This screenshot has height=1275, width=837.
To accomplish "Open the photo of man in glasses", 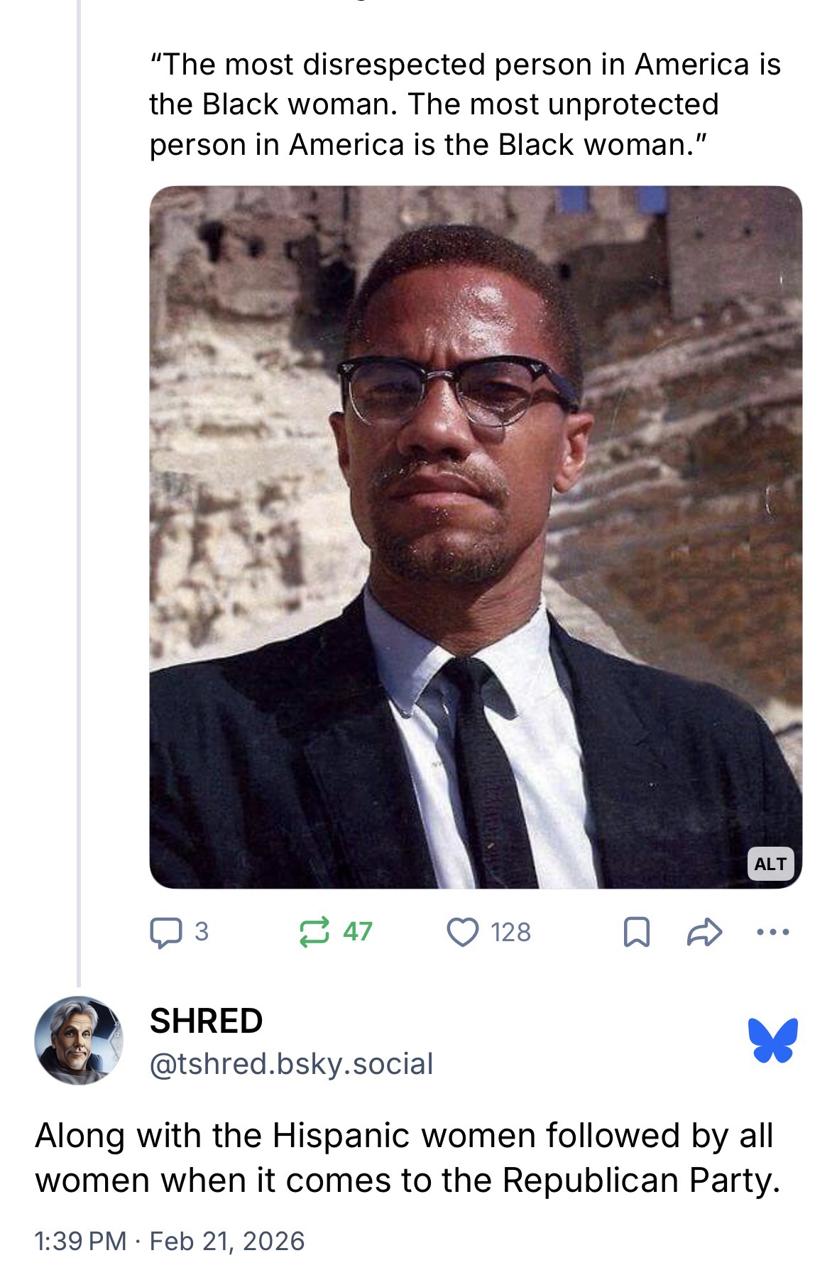I will 476,537.
